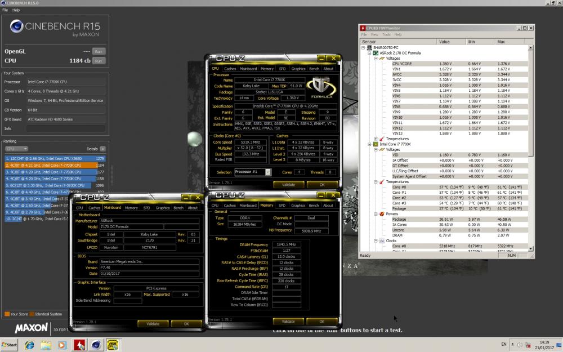This screenshot has height=352, width=563.
Task: Collapse the SHAR00750-PC tree node
Action: pyautogui.click(x=364, y=48)
